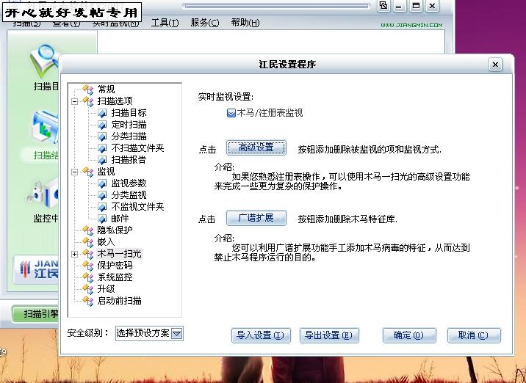The width and height of the screenshot is (526, 383).
Task: Click the 定时扫描 tree item icon
Action: pos(102,125)
